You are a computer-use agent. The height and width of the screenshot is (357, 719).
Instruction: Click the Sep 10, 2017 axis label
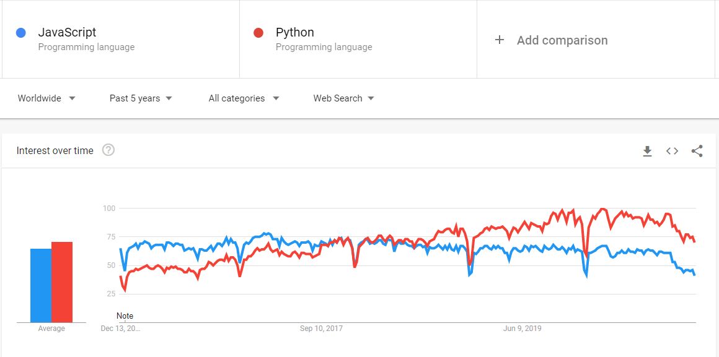click(321, 329)
